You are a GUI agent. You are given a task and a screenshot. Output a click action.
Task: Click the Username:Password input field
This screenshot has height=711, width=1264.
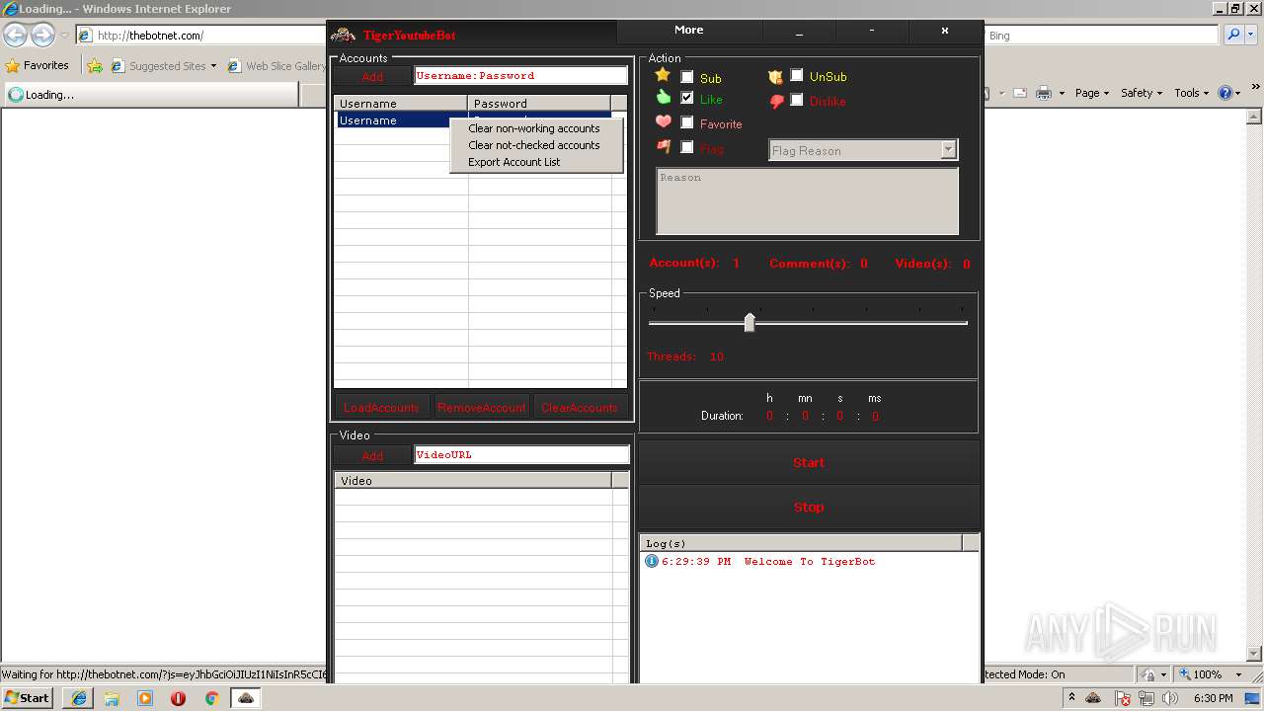tap(520, 76)
